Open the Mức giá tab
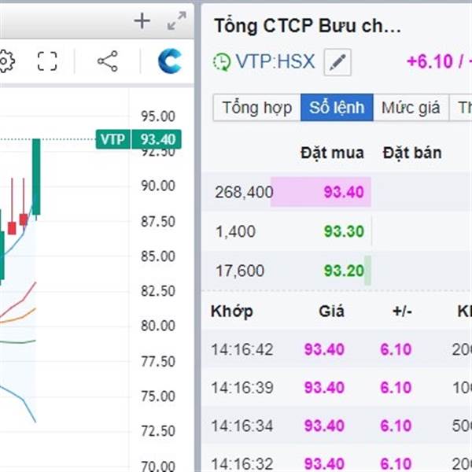 point(411,108)
